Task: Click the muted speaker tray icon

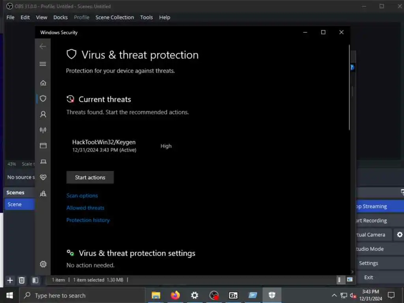Action: pos(353,296)
